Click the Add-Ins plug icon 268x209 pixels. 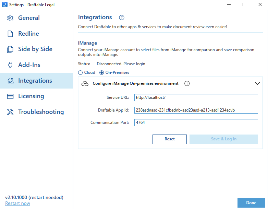pos(10,65)
